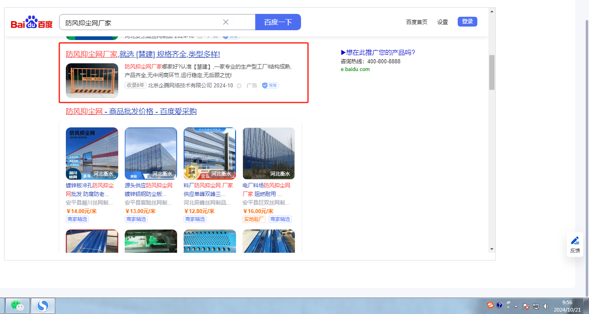Open product image above 源头供应防风抑尘网
Viewport: 589px width, 314px height.
[x=151, y=154]
